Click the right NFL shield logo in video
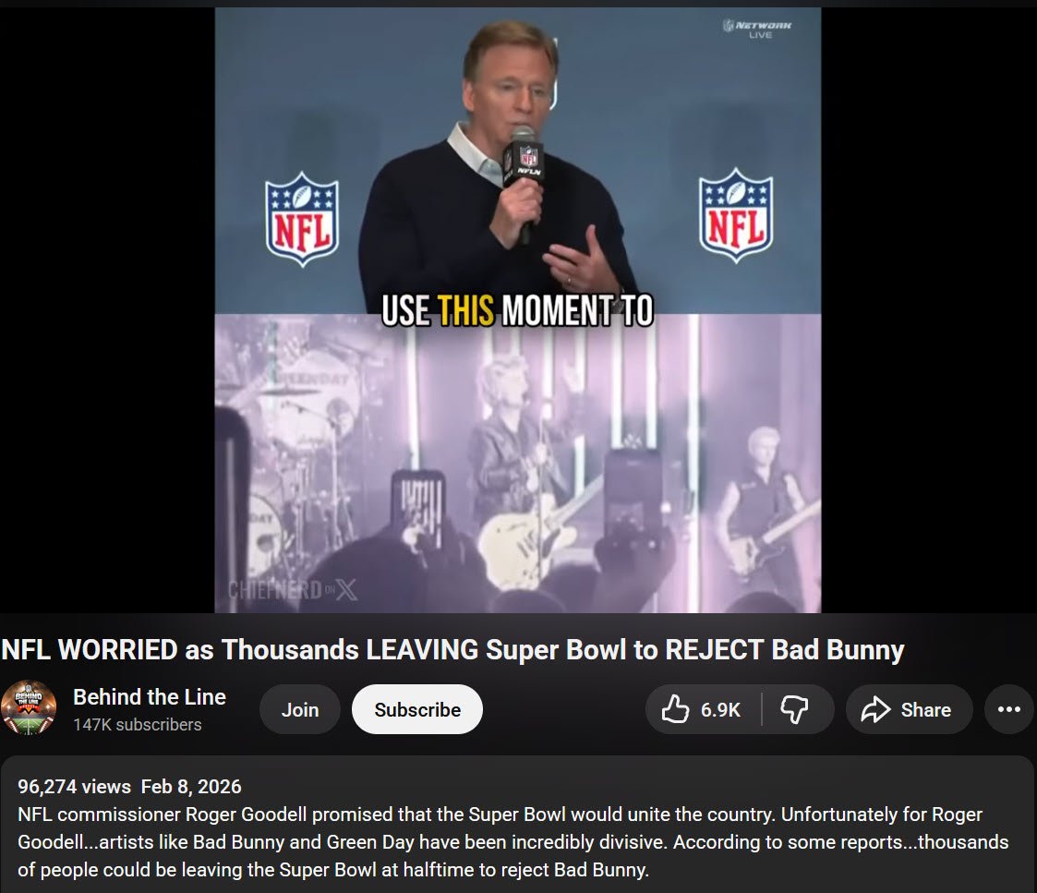 coord(735,216)
